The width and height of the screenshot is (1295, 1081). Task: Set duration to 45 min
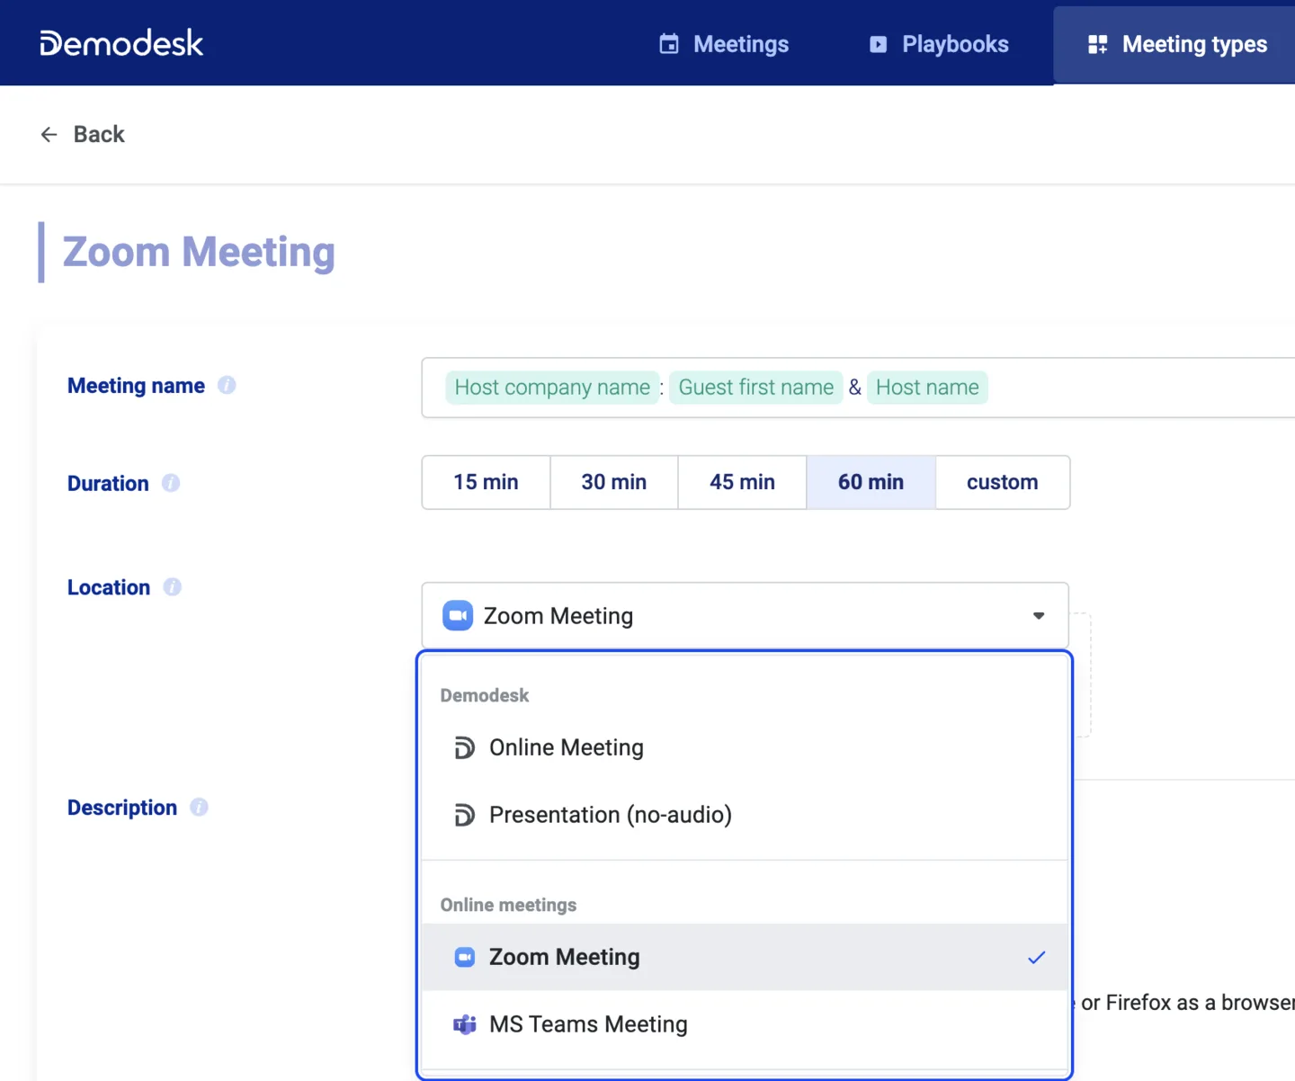pyautogui.click(x=742, y=482)
